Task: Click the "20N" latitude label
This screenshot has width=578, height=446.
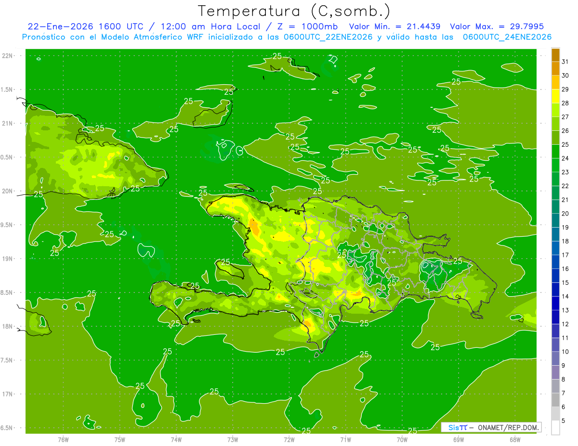Action: click(x=8, y=191)
